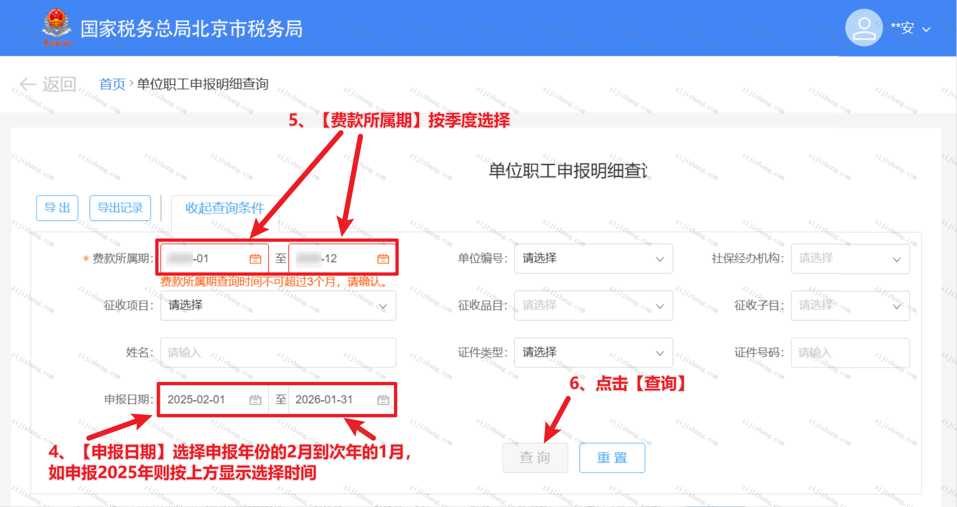Open 导出记录 export records
The image size is (957, 507).
(120, 208)
